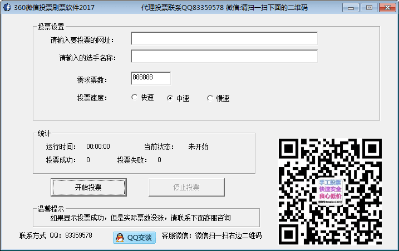This screenshot has height=251, width=399.
Task: Click the required votes field showing 888888
Action: 151,78
